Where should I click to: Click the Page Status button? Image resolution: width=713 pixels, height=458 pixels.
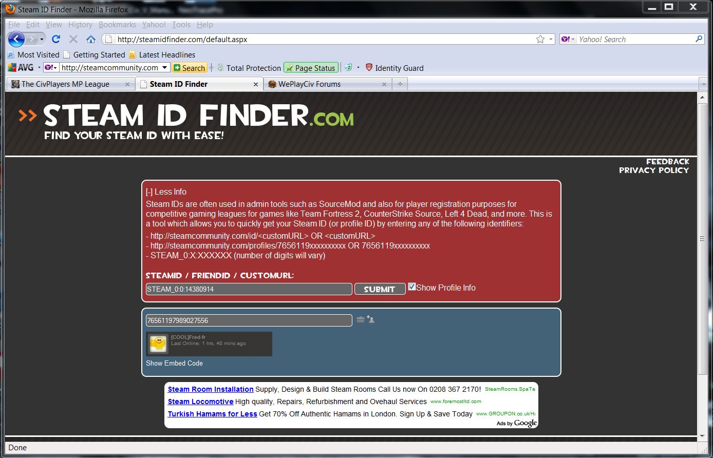(x=311, y=68)
